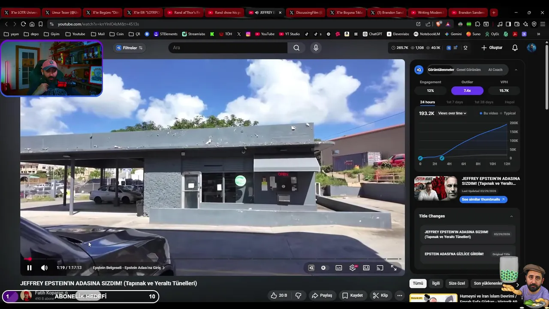The height and width of the screenshot is (309, 549).
Task: Go to browser home page
Action: tap(32, 24)
